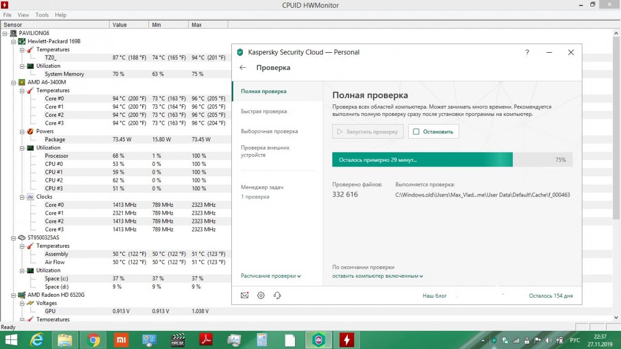
Task: Click the РУС language indicator
Action: coord(574,341)
